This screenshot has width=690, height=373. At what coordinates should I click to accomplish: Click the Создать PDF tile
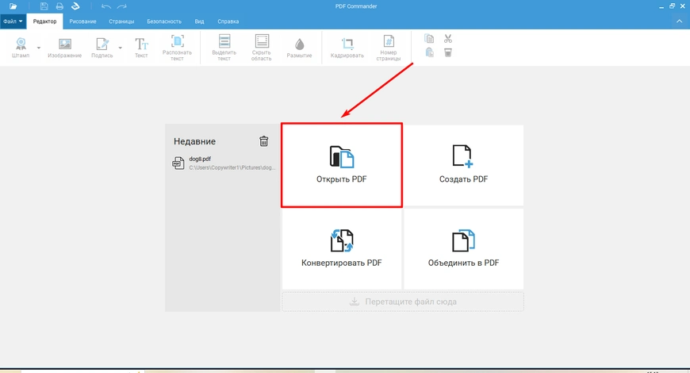(463, 165)
